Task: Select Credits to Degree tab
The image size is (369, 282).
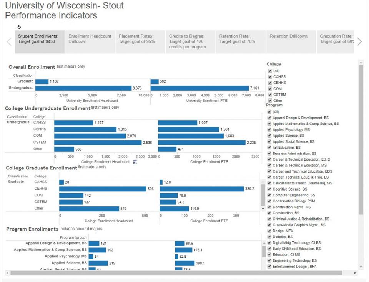Action: (x=191, y=42)
